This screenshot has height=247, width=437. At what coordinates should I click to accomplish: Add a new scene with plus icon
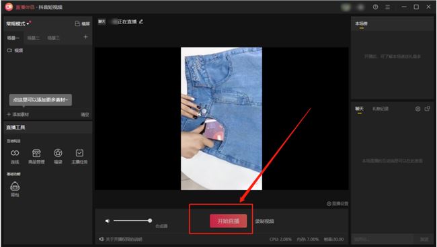tap(85, 37)
